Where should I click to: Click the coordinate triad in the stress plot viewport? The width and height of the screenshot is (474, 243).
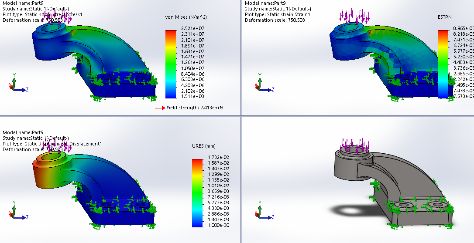pyautogui.click(x=19, y=83)
